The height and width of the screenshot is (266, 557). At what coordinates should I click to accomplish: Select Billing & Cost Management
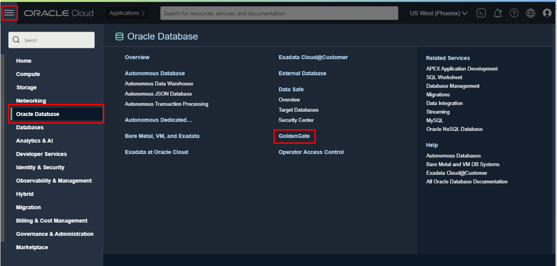(52, 221)
